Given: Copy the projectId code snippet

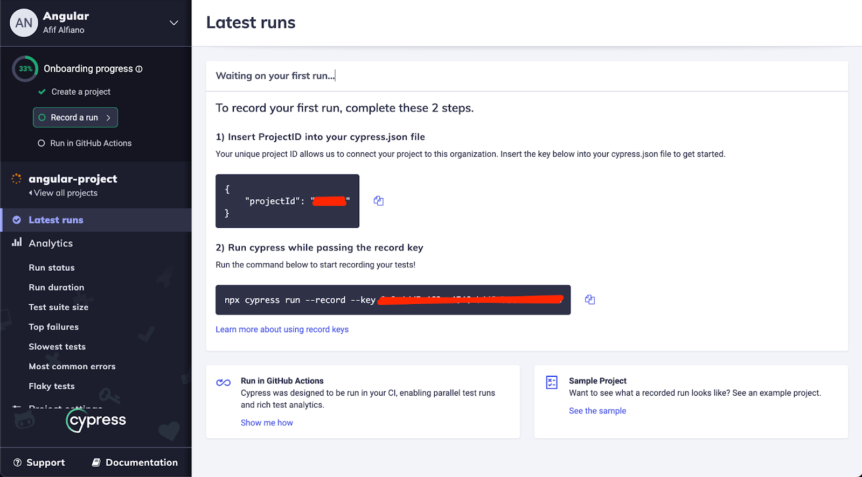Looking at the screenshot, I should pyautogui.click(x=379, y=201).
